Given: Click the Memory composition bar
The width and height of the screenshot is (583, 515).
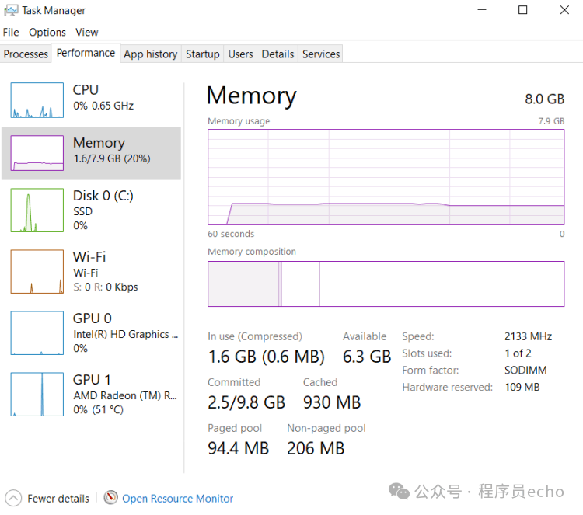Looking at the screenshot, I should pyautogui.click(x=386, y=284).
